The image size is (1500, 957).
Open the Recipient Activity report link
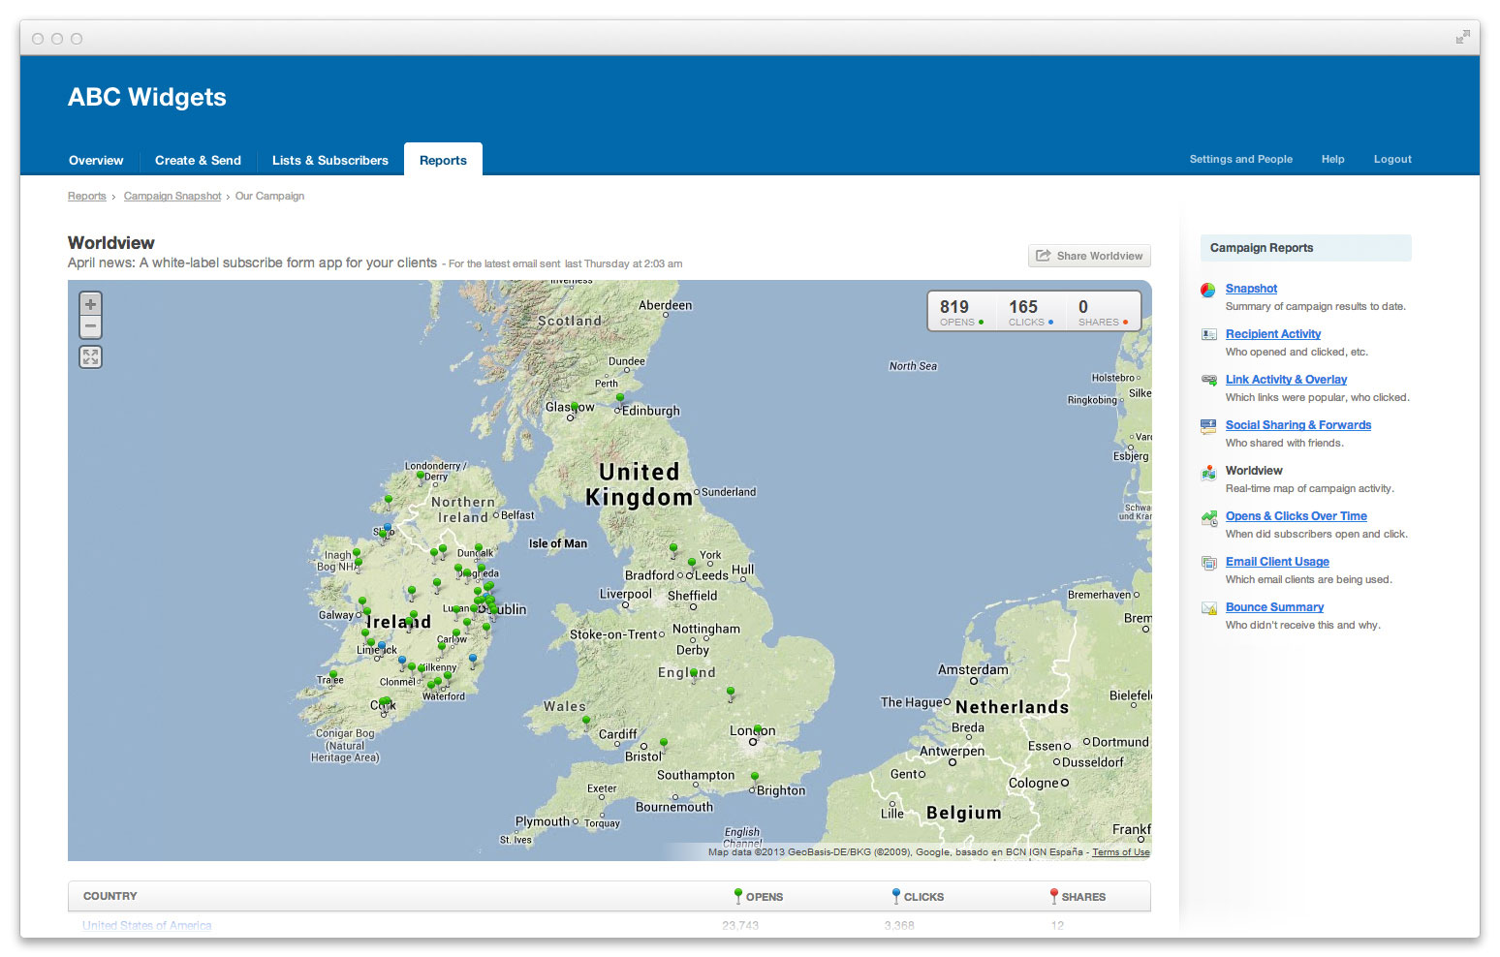click(x=1273, y=334)
